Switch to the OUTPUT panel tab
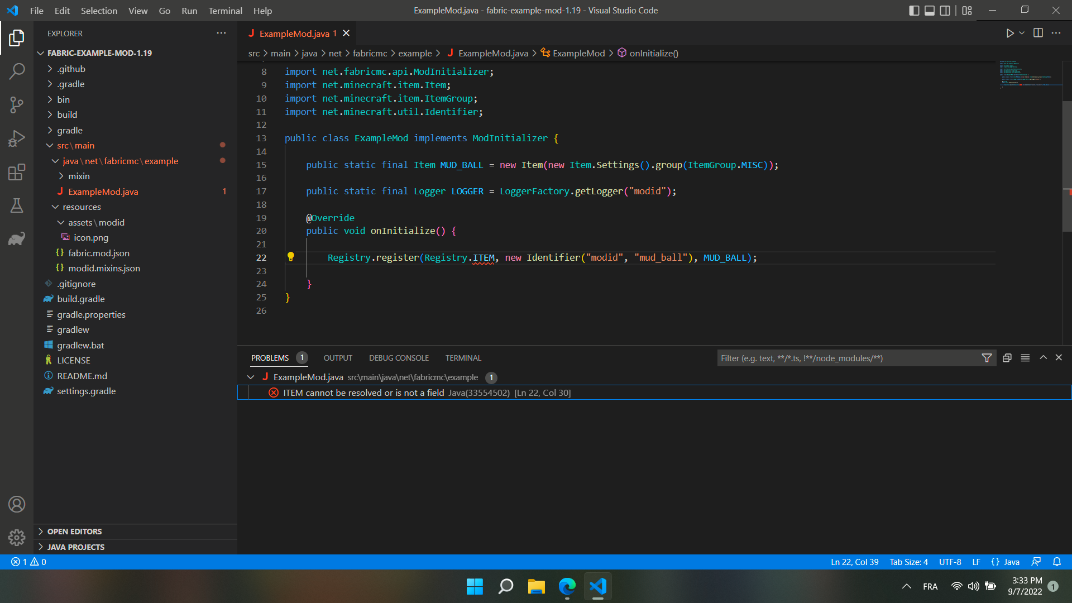The width and height of the screenshot is (1072, 603). tap(338, 358)
